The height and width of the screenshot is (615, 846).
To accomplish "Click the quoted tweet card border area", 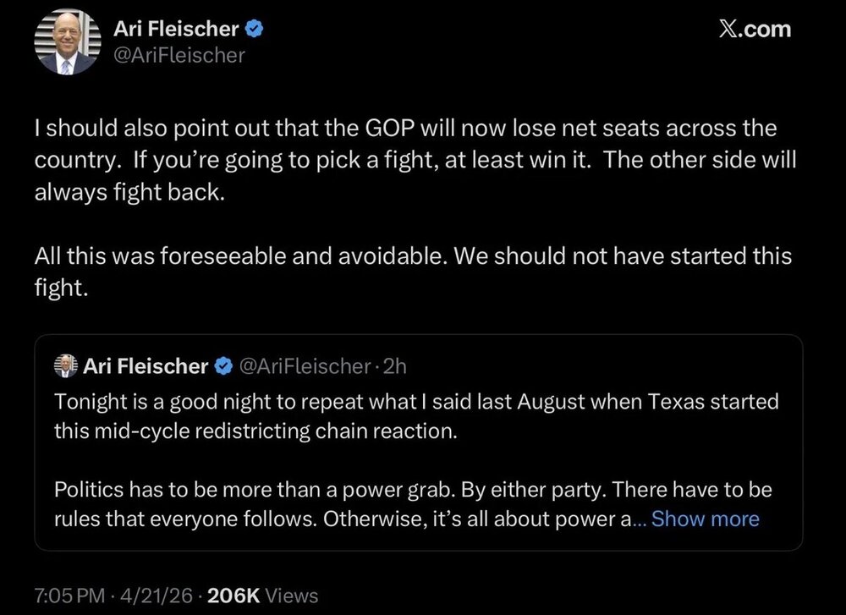I will 419,442.
